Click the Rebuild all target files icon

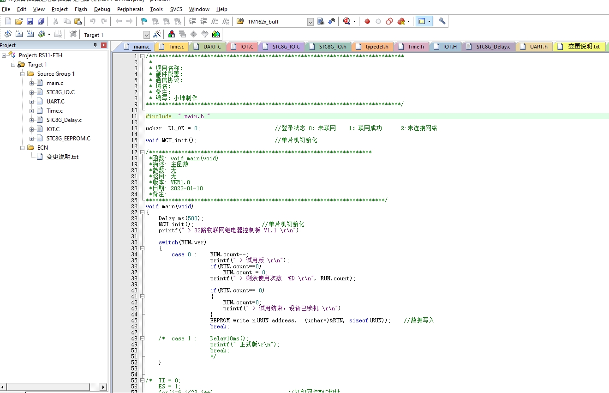tap(30, 34)
